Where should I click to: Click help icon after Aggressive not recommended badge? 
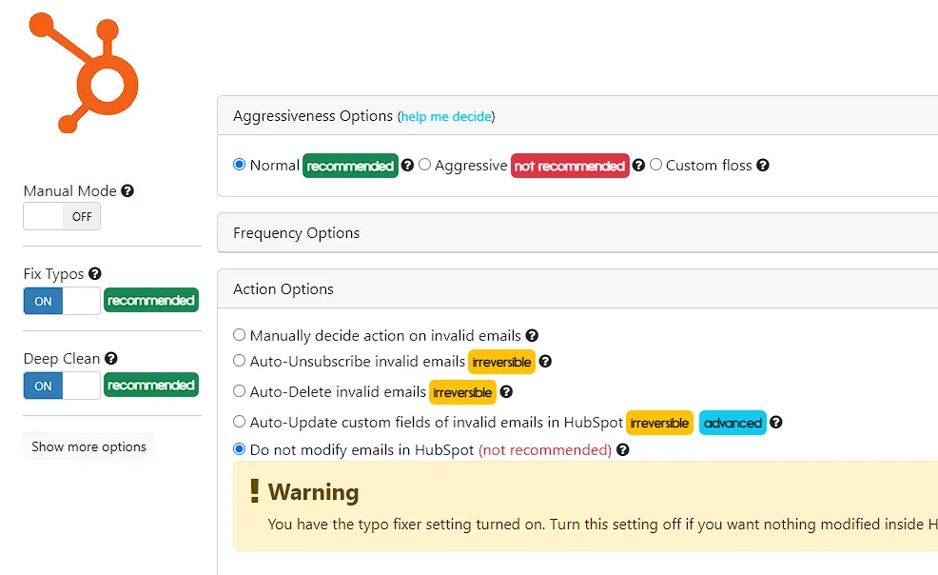pyautogui.click(x=638, y=165)
